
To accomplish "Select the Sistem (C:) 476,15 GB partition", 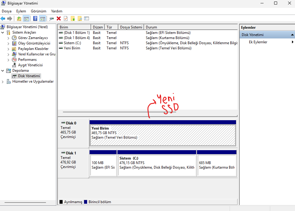I will (157, 165).
